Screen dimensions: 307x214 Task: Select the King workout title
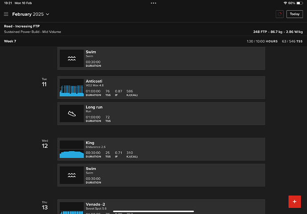(90, 143)
